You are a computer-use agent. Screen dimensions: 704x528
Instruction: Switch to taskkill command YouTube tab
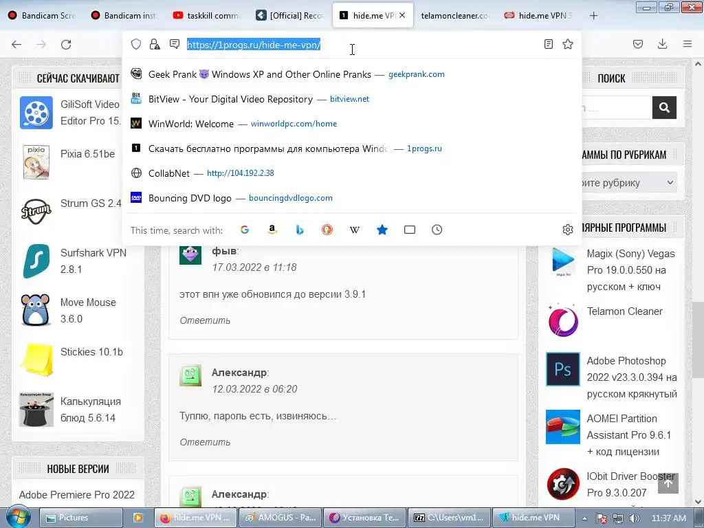[x=206, y=15]
